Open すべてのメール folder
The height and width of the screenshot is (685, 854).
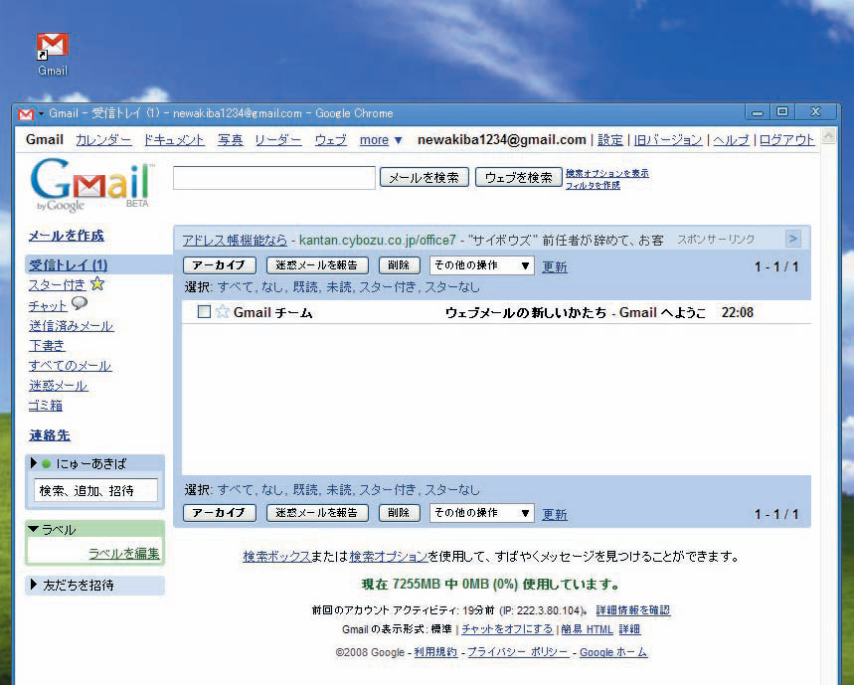[x=70, y=366]
